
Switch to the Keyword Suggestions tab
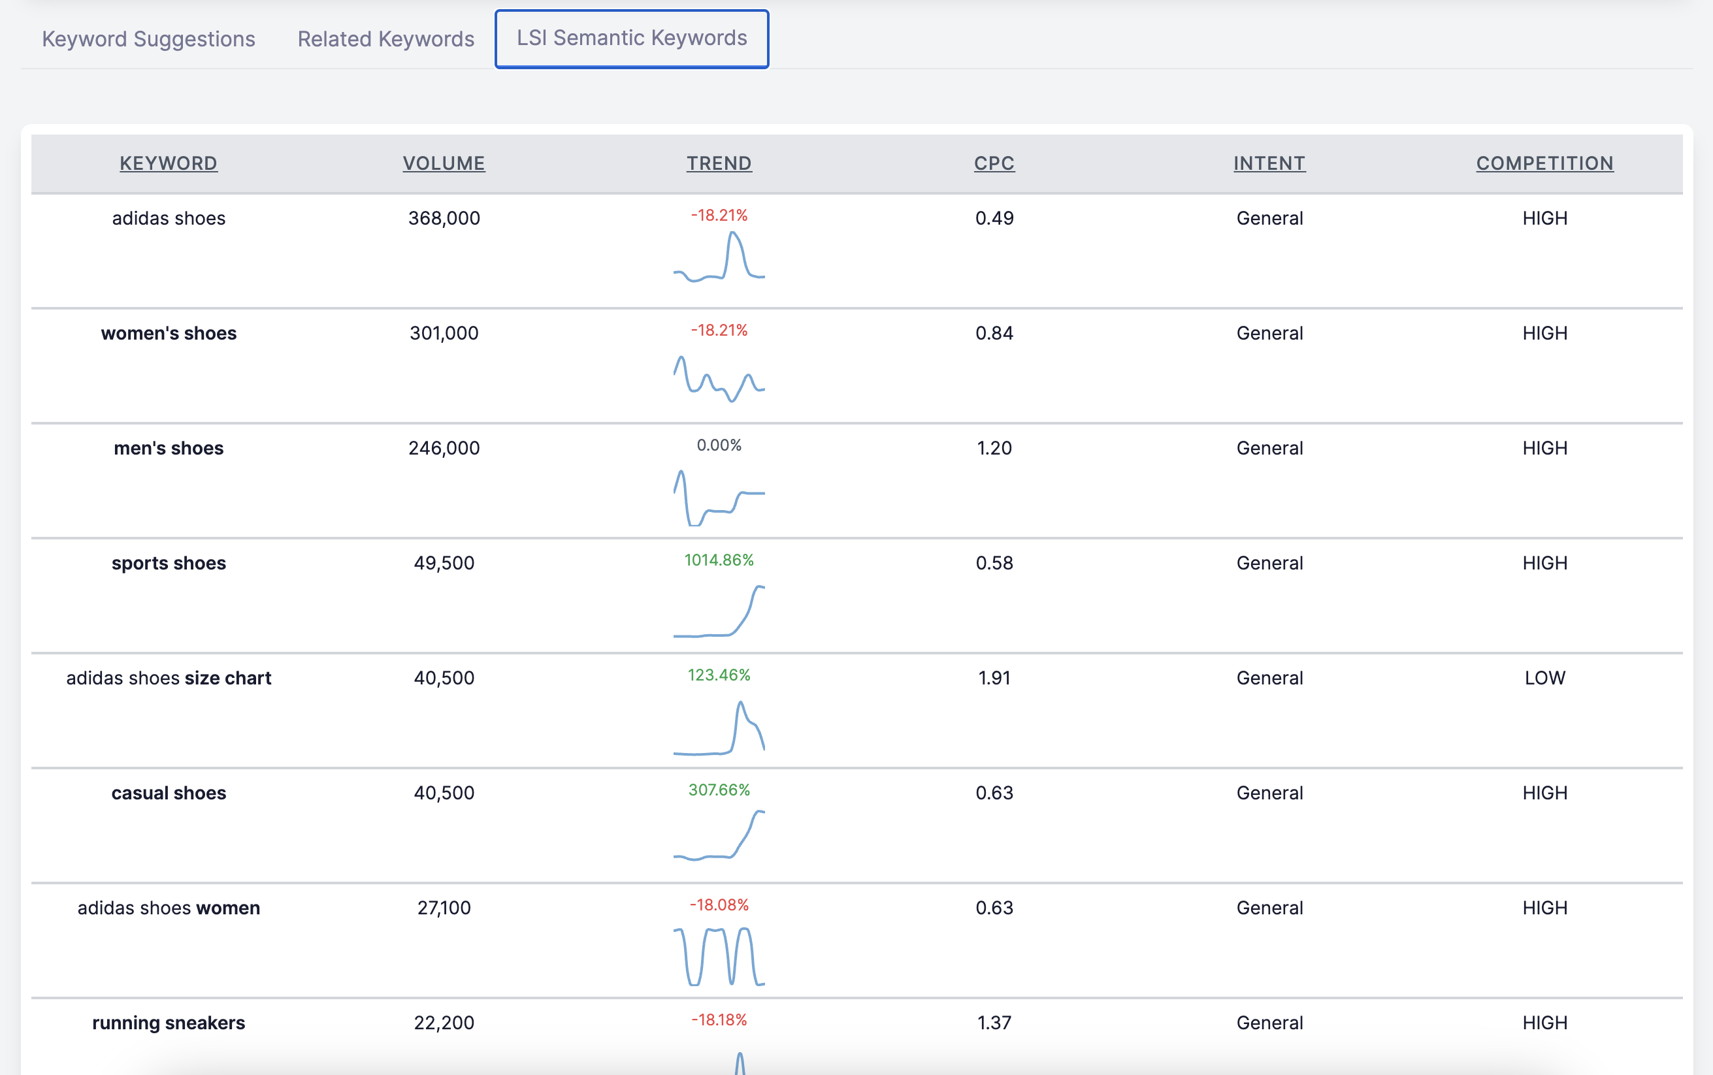pyautogui.click(x=148, y=39)
